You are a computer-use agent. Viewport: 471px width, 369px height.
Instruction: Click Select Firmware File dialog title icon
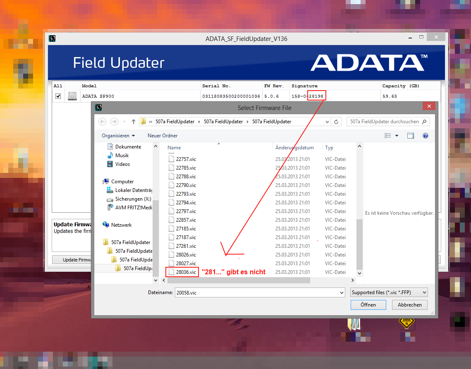pyautogui.click(x=98, y=108)
